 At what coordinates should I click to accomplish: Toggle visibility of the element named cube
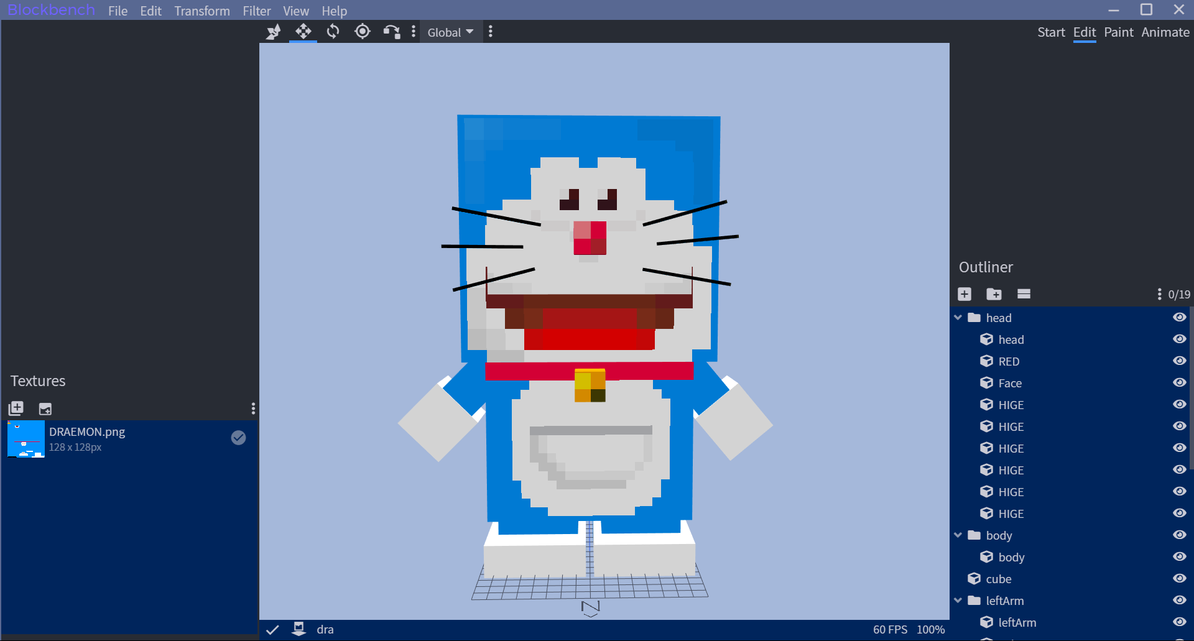coord(1179,579)
